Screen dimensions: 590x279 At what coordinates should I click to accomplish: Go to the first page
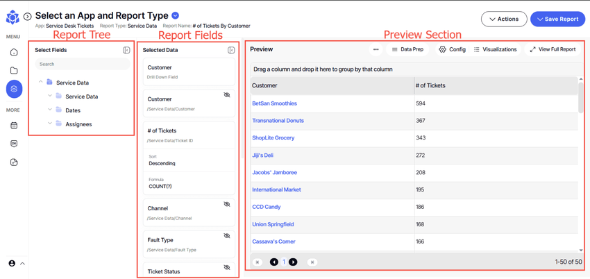[x=258, y=262]
